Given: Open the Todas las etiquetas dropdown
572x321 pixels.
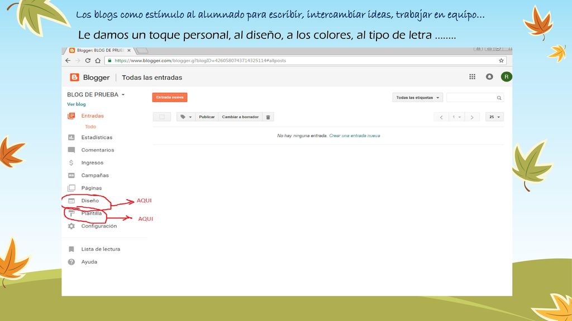Looking at the screenshot, I should pyautogui.click(x=417, y=98).
